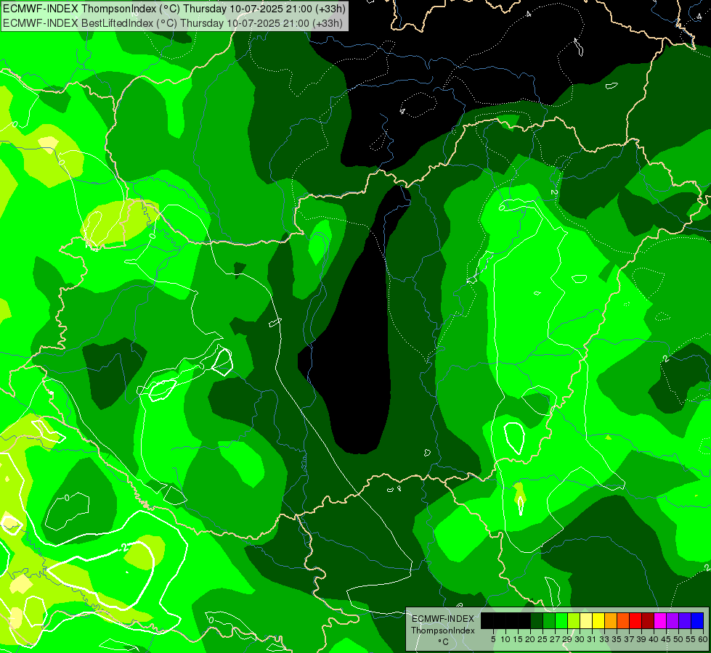Click the legend scale value 5

[493, 639]
